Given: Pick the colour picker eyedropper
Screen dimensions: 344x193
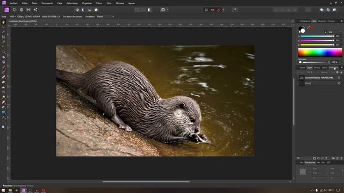Looking at the screenshot, I should [308, 28].
